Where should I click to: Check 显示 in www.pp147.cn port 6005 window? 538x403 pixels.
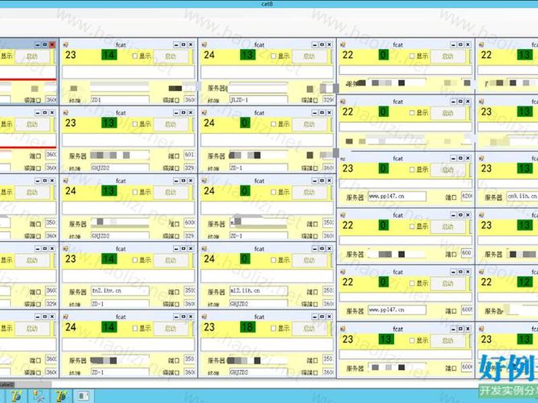tap(412, 283)
